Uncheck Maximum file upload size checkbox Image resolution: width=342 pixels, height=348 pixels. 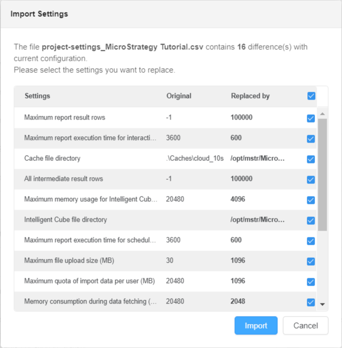(x=311, y=261)
